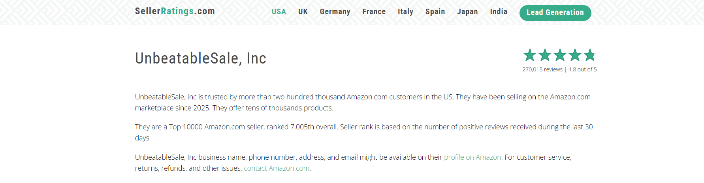Switch to the UK marketplace
This screenshot has width=704, height=183.
click(x=303, y=12)
